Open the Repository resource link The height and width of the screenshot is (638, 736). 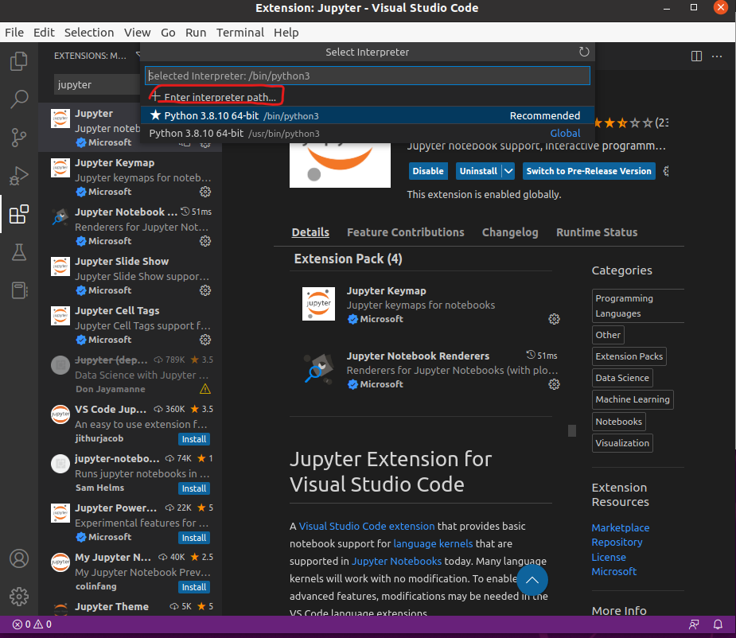pyautogui.click(x=617, y=543)
